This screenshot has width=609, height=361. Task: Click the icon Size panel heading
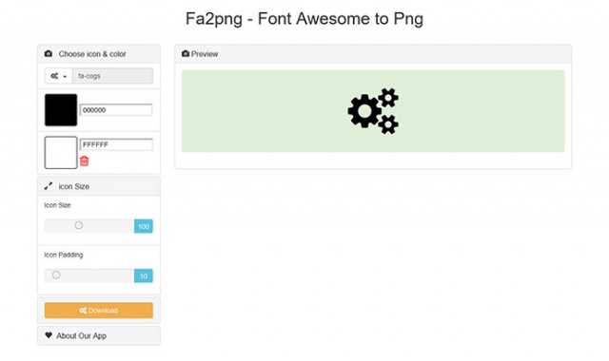click(99, 186)
